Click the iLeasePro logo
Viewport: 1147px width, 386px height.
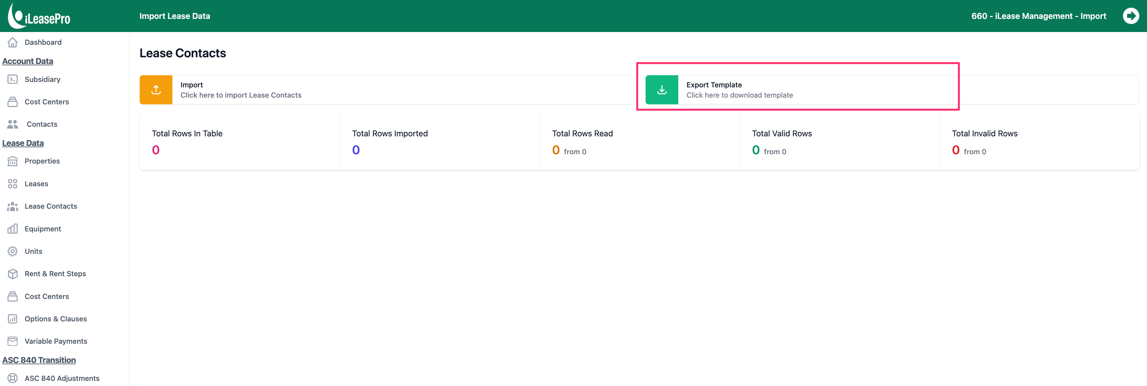coord(39,16)
